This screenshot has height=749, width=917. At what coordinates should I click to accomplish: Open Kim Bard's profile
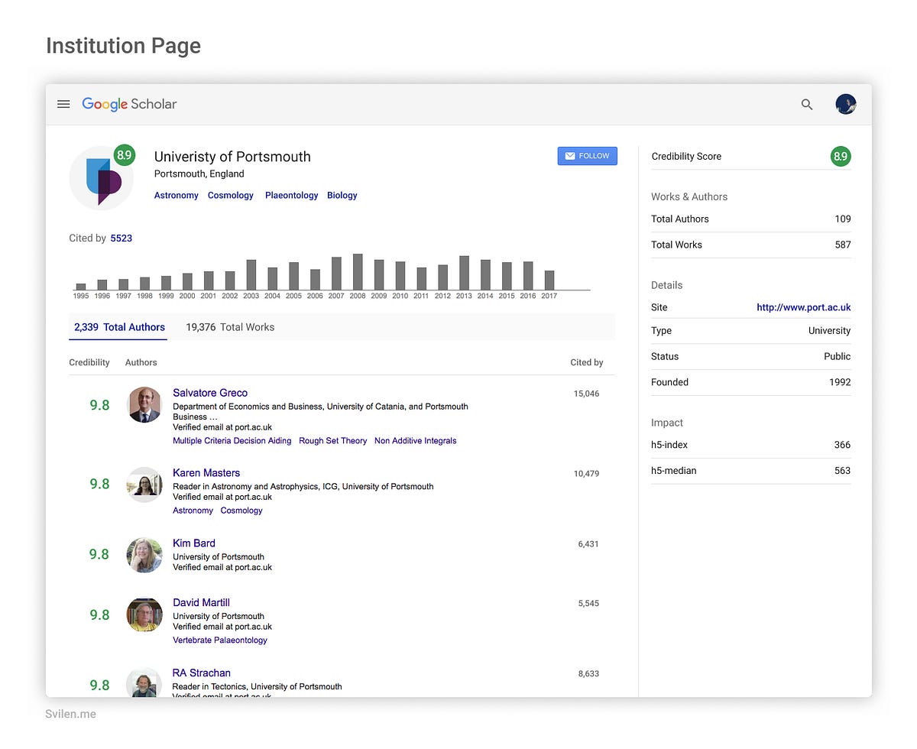[194, 543]
